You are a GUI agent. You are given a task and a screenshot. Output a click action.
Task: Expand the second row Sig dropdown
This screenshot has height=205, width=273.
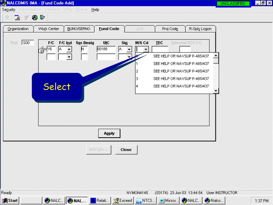coord(129,57)
